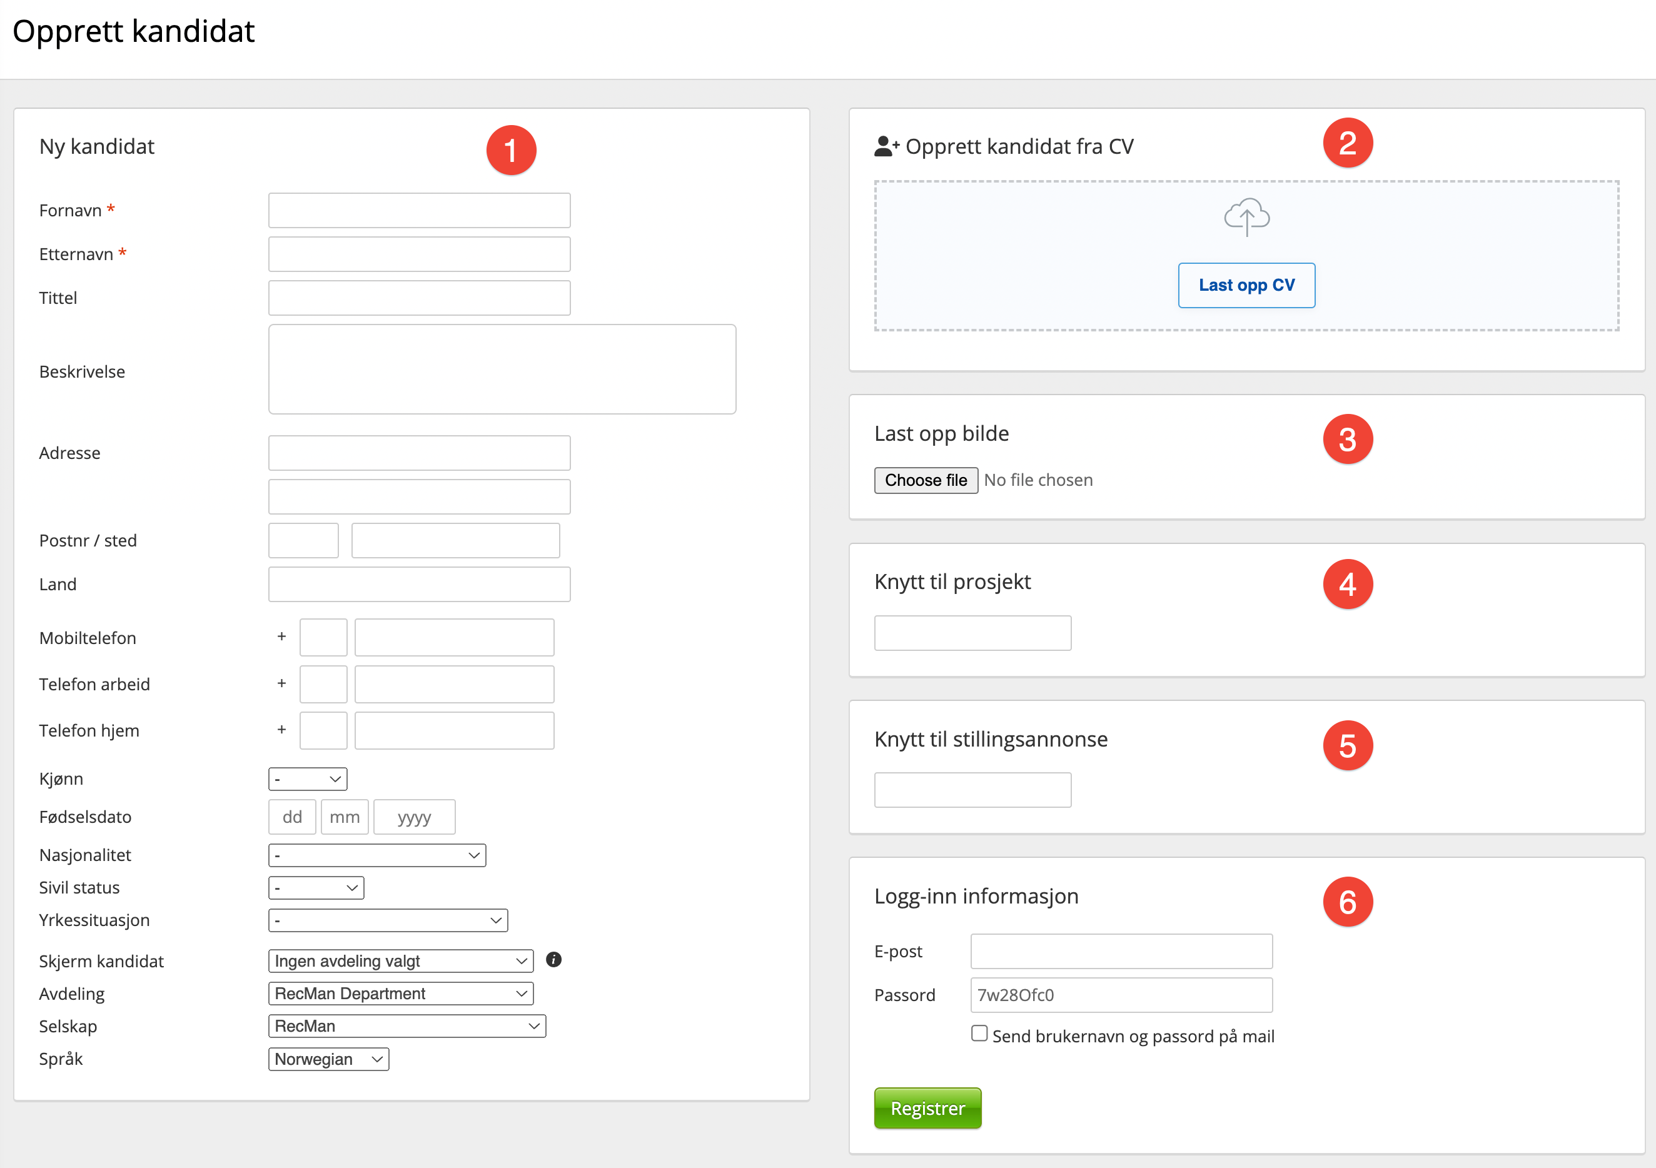
Task: Click the add-person icon by Opprett kandidat
Action: point(886,146)
